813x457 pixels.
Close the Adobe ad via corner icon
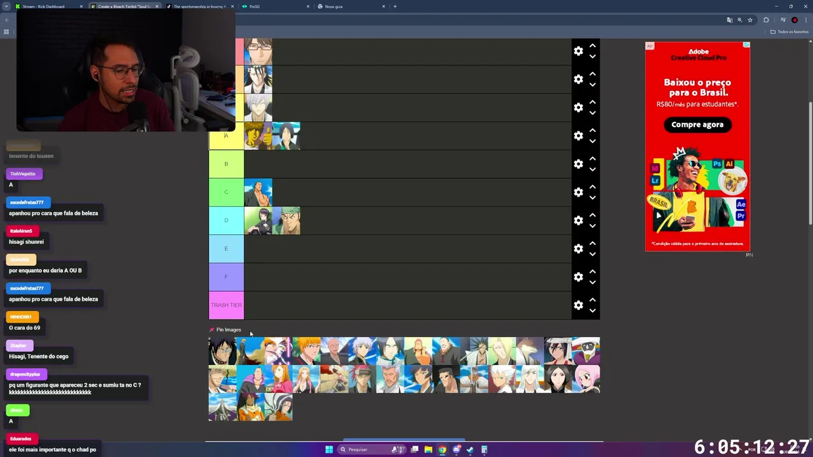pyautogui.click(x=747, y=45)
